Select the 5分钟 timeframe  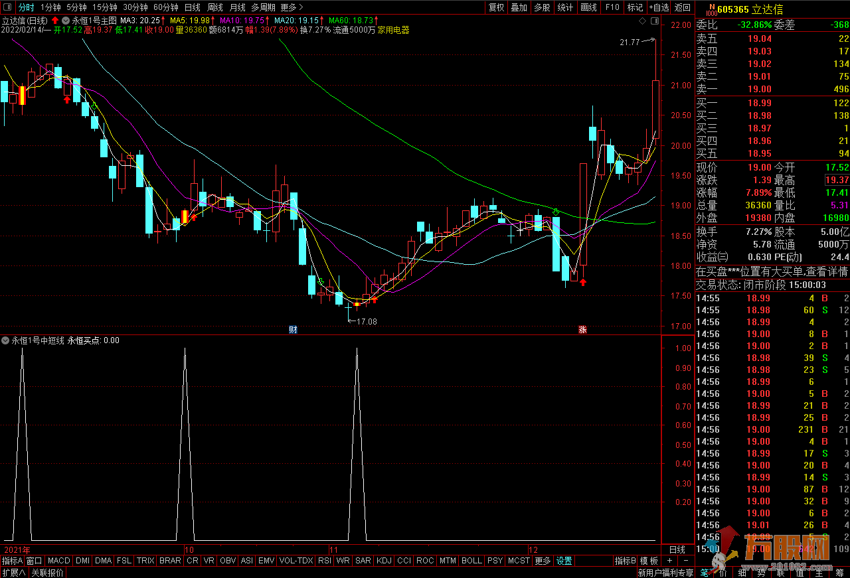pyautogui.click(x=76, y=7)
